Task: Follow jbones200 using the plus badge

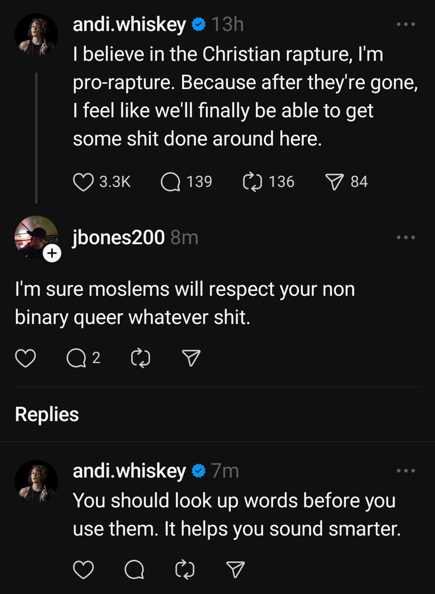Action: click(52, 254)
